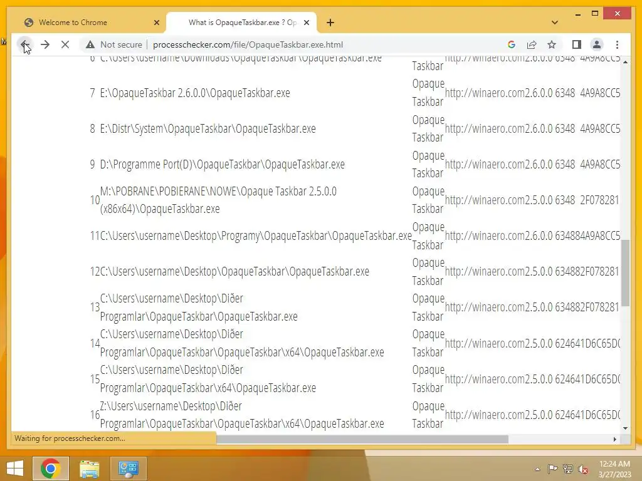Click the horizontal scrollbar thumb
642x481 pixels.
point(362,439)
